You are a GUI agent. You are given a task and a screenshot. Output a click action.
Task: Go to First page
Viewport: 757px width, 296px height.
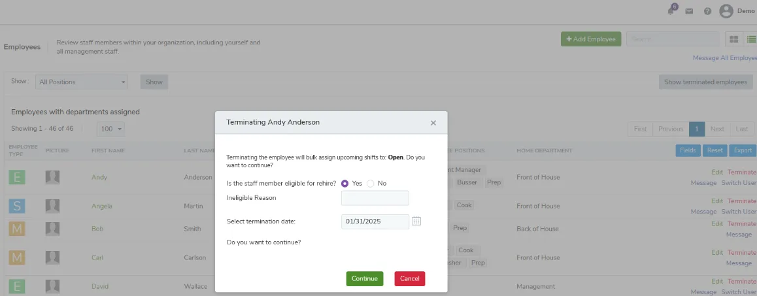[640, 129]
